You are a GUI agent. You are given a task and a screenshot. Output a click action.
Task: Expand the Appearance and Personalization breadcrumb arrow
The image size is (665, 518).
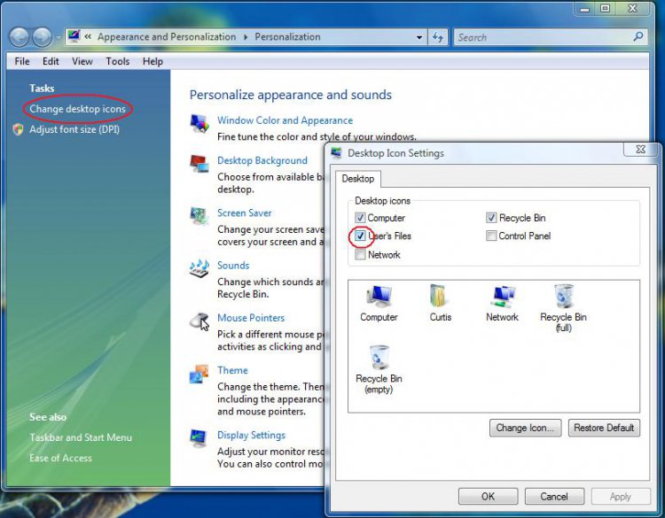pyautogui.click(x=246, y=37)
